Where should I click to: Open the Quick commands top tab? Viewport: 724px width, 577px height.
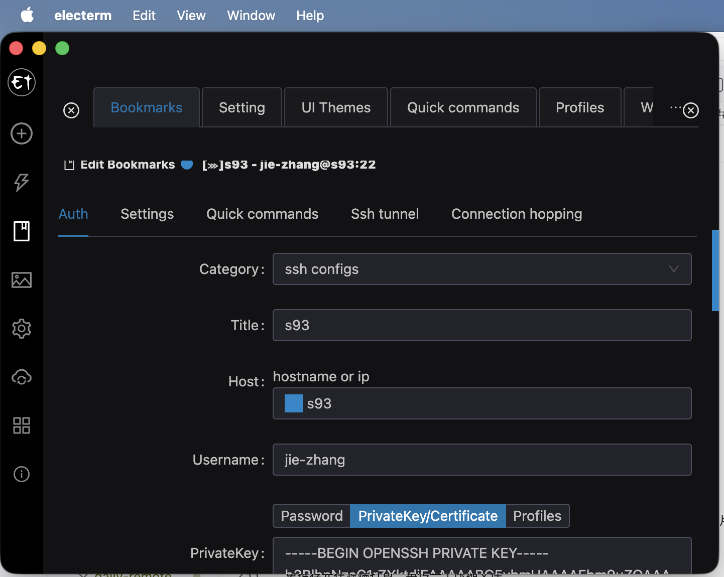coord(463,107)
